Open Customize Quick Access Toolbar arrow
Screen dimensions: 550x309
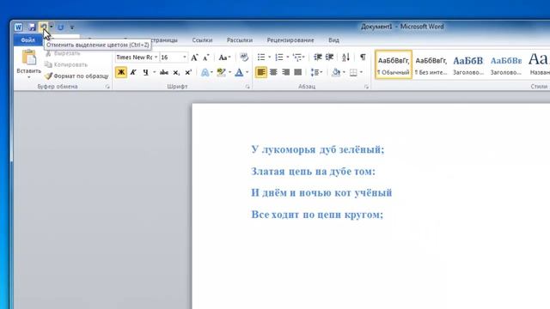coord(72,27)
